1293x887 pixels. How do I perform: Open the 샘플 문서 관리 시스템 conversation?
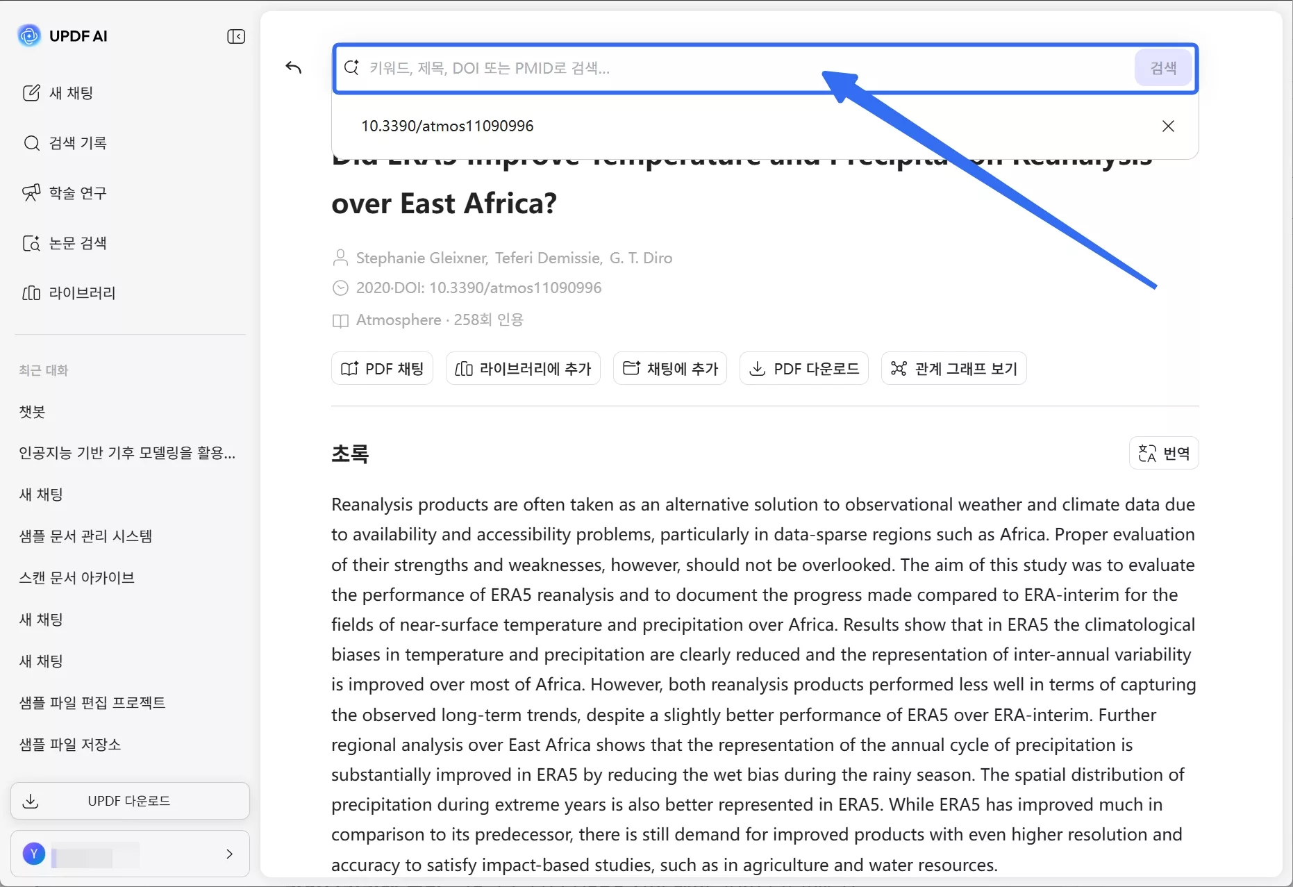85,536
